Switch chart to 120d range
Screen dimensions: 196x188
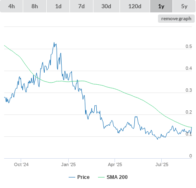[x=135, y=6]
